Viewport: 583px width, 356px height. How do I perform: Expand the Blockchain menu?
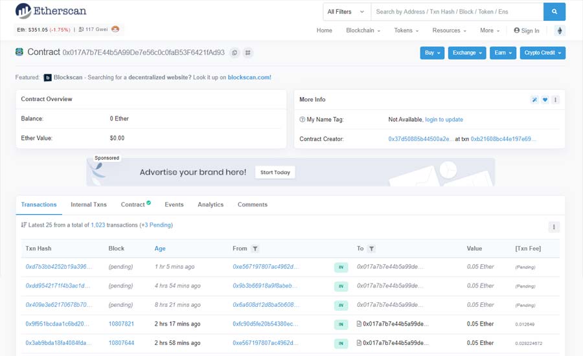pyautogui.click(x=363, y=30)
